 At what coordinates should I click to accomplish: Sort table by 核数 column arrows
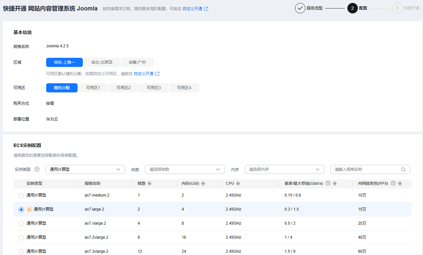[x=149, y=183]
